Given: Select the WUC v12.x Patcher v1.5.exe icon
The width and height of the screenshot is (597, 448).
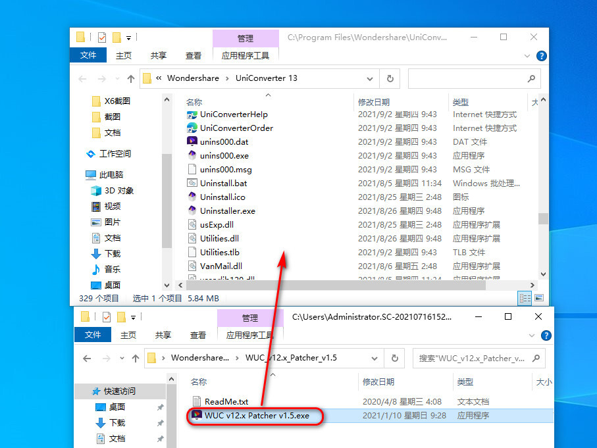Looking at the screenshot, I should click(196, 416).
